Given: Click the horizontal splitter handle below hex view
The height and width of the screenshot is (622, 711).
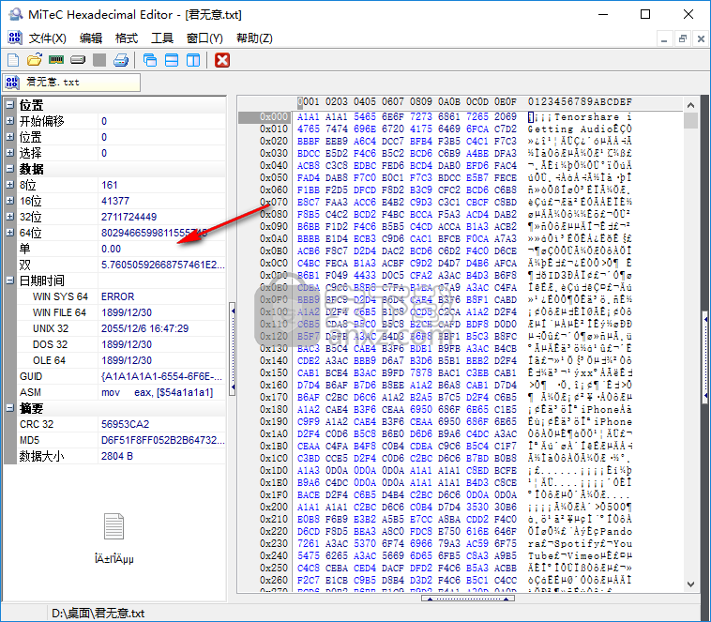Looking at the screenshot, I should click(x=467, y=599).
